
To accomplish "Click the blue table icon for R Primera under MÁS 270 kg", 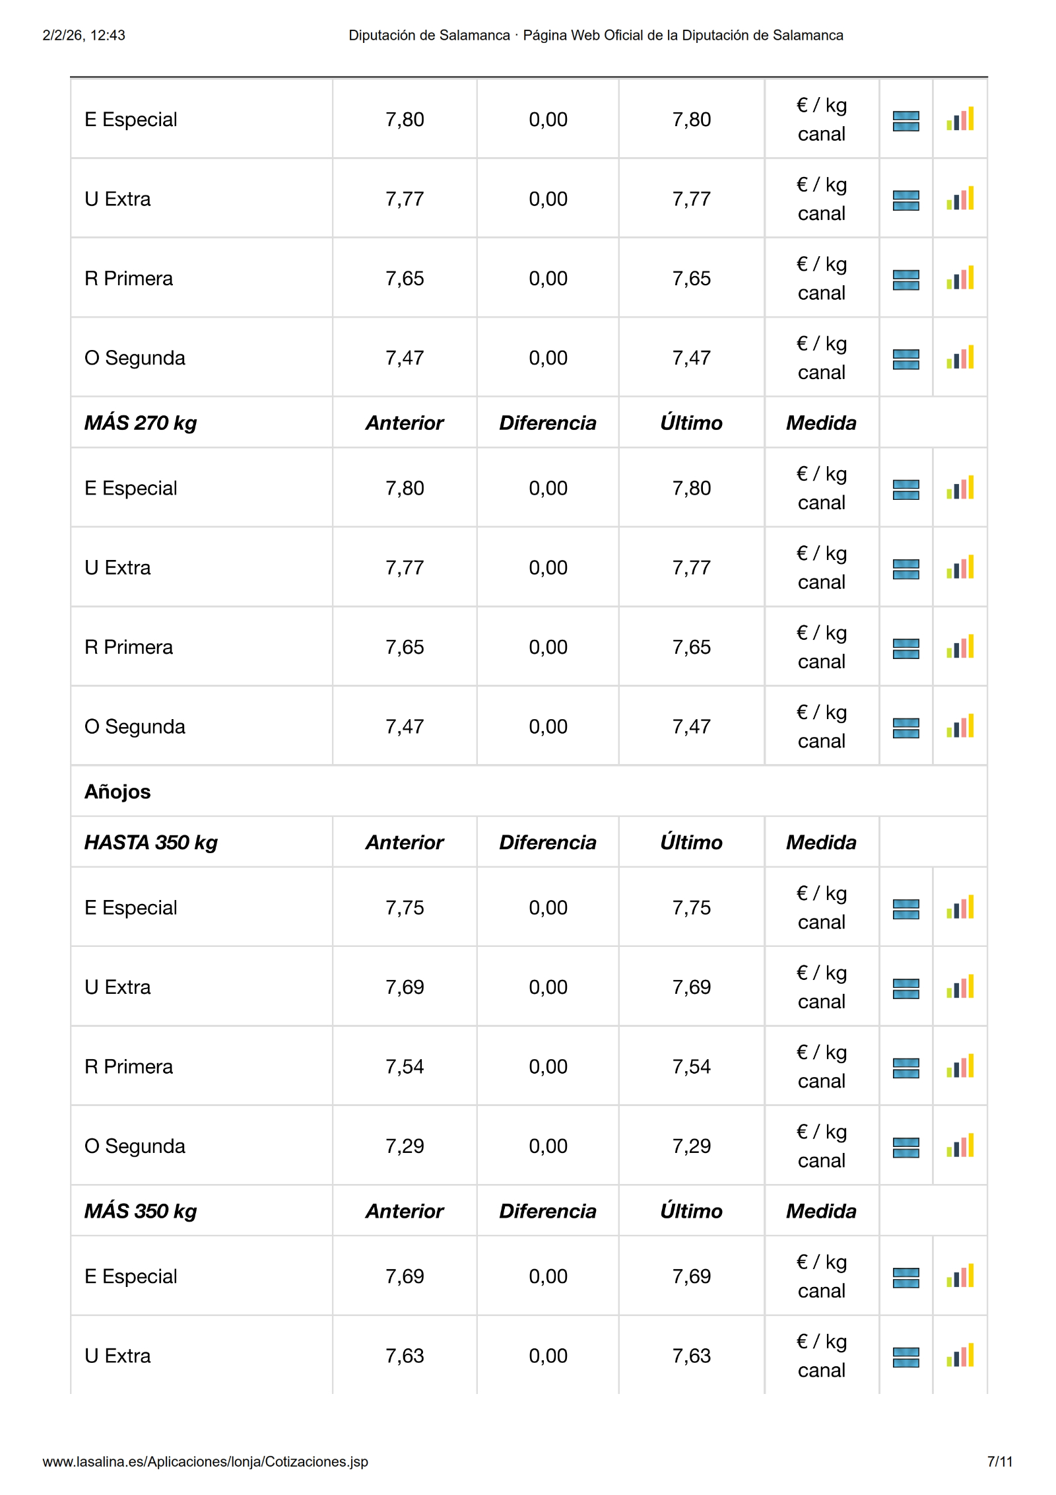I will pos(906,648).
